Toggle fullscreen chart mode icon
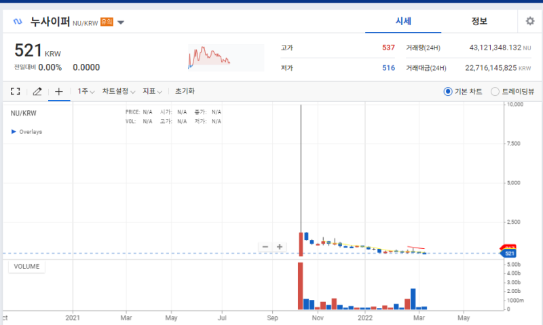Image resolution: width=543 pixels, height=325 pixels. (15, 91)
